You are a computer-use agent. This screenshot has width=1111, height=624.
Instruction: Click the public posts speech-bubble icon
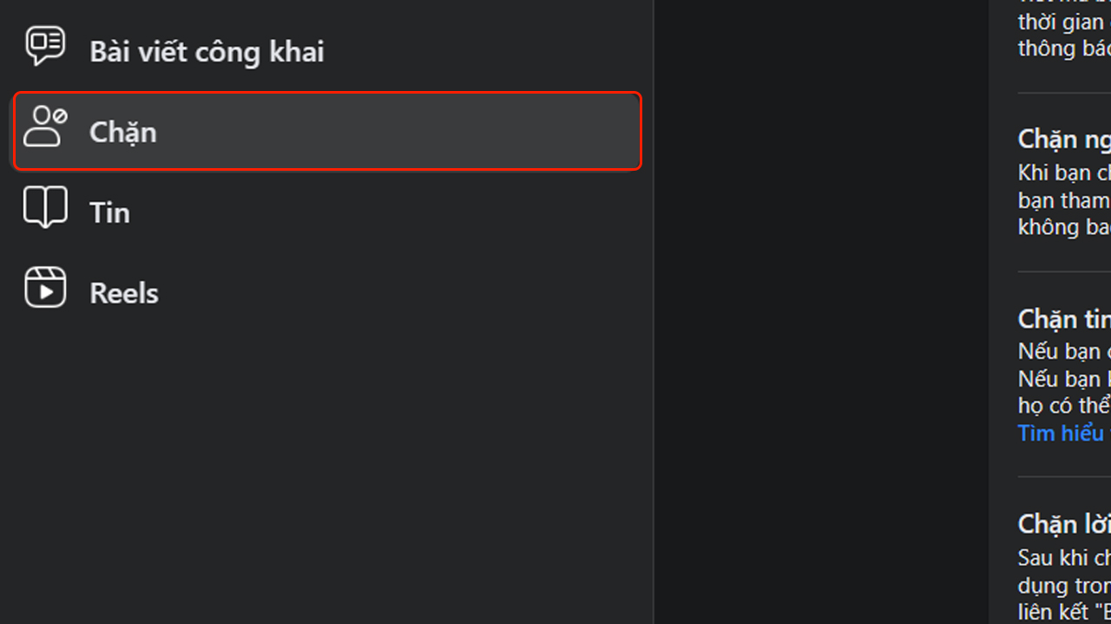45,45
